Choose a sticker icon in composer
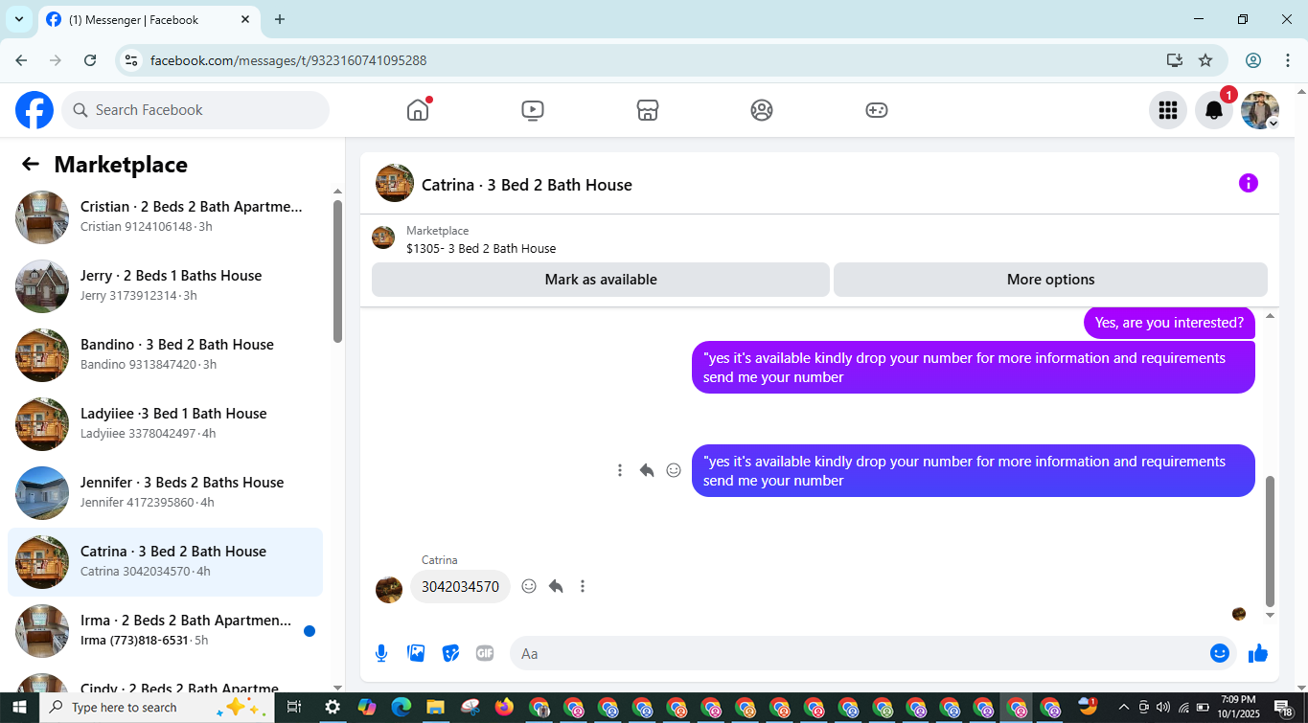Screen dimensions: 1308x723 point(450,653)
